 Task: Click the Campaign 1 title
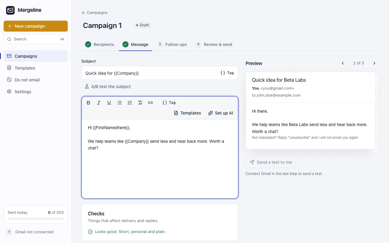(x=102, y=26)
